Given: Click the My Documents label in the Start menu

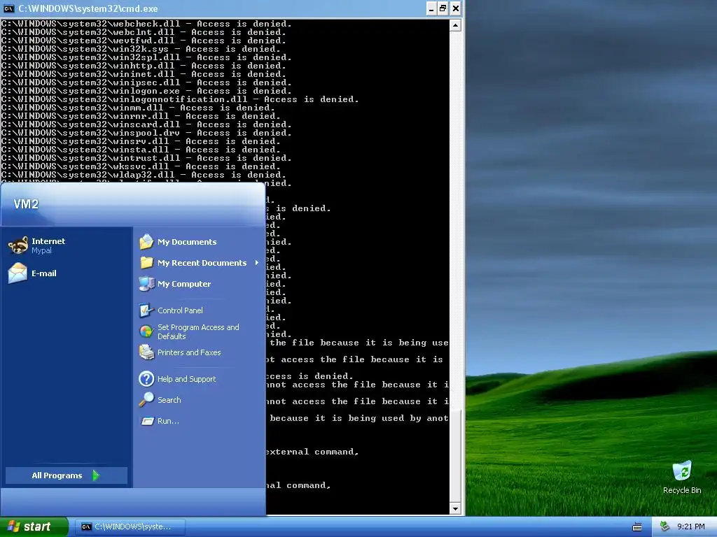Looking at the screenshot, I should tap(187, 242).
